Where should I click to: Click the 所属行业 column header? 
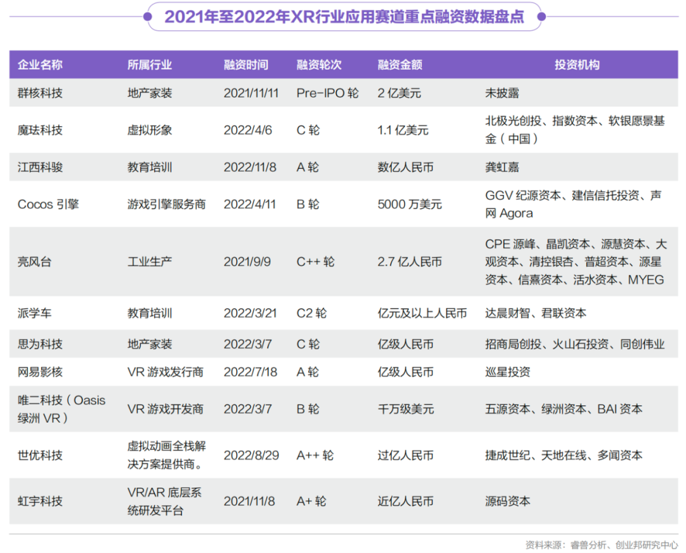pos(150,65)
